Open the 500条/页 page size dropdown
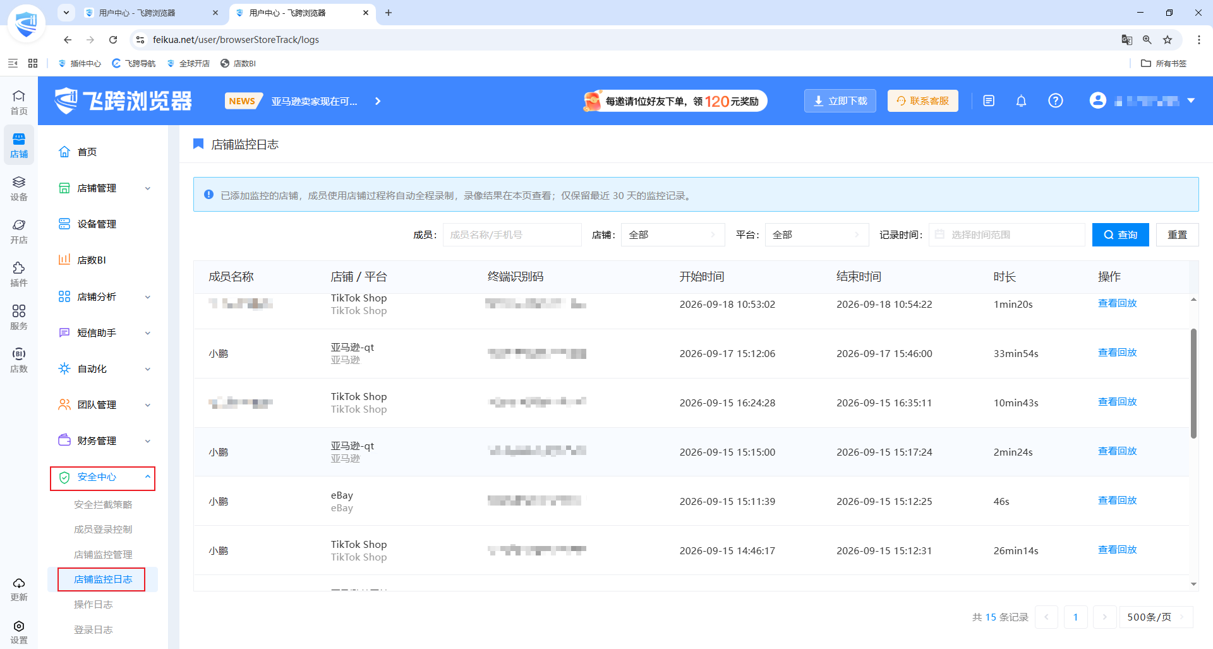This screenshot has height=649, width=1213. (x=1156, y=617)
